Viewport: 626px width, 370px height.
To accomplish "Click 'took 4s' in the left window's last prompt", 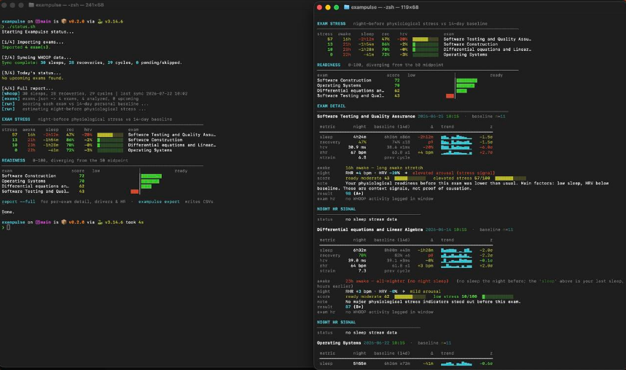I will tap(135, 222).
